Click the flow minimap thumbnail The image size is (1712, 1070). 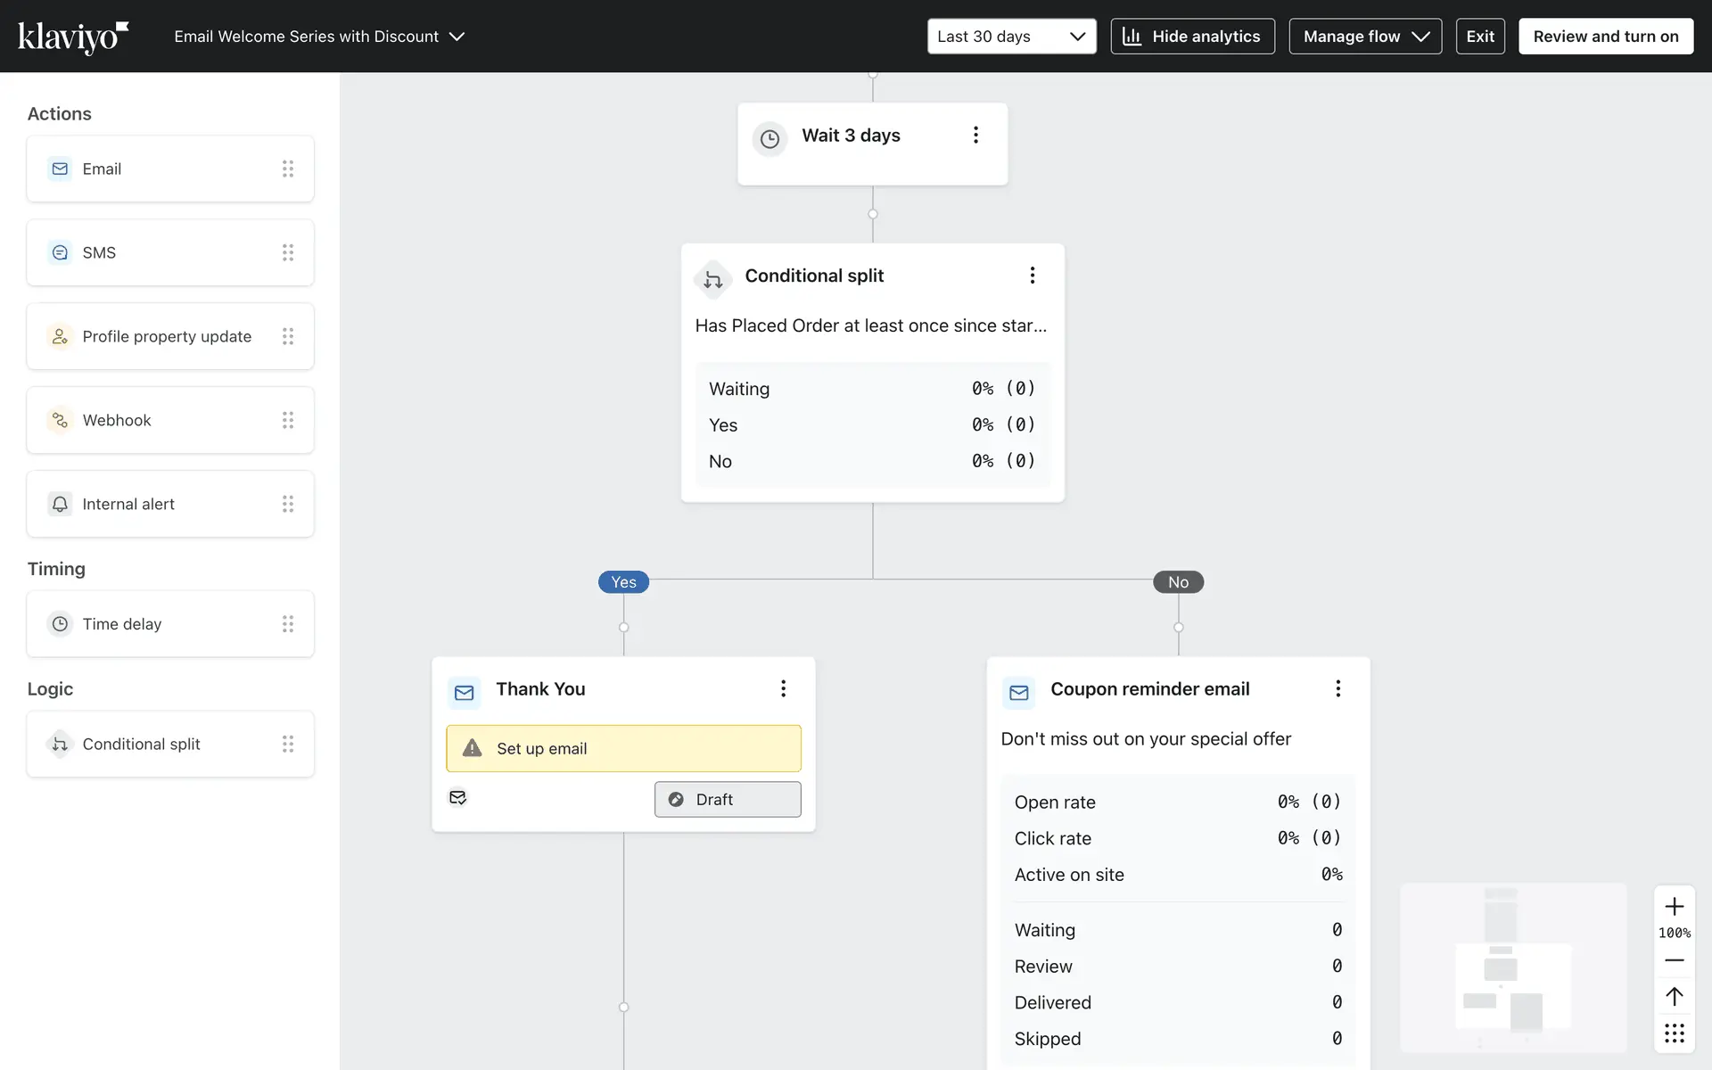click(1513, 967)
